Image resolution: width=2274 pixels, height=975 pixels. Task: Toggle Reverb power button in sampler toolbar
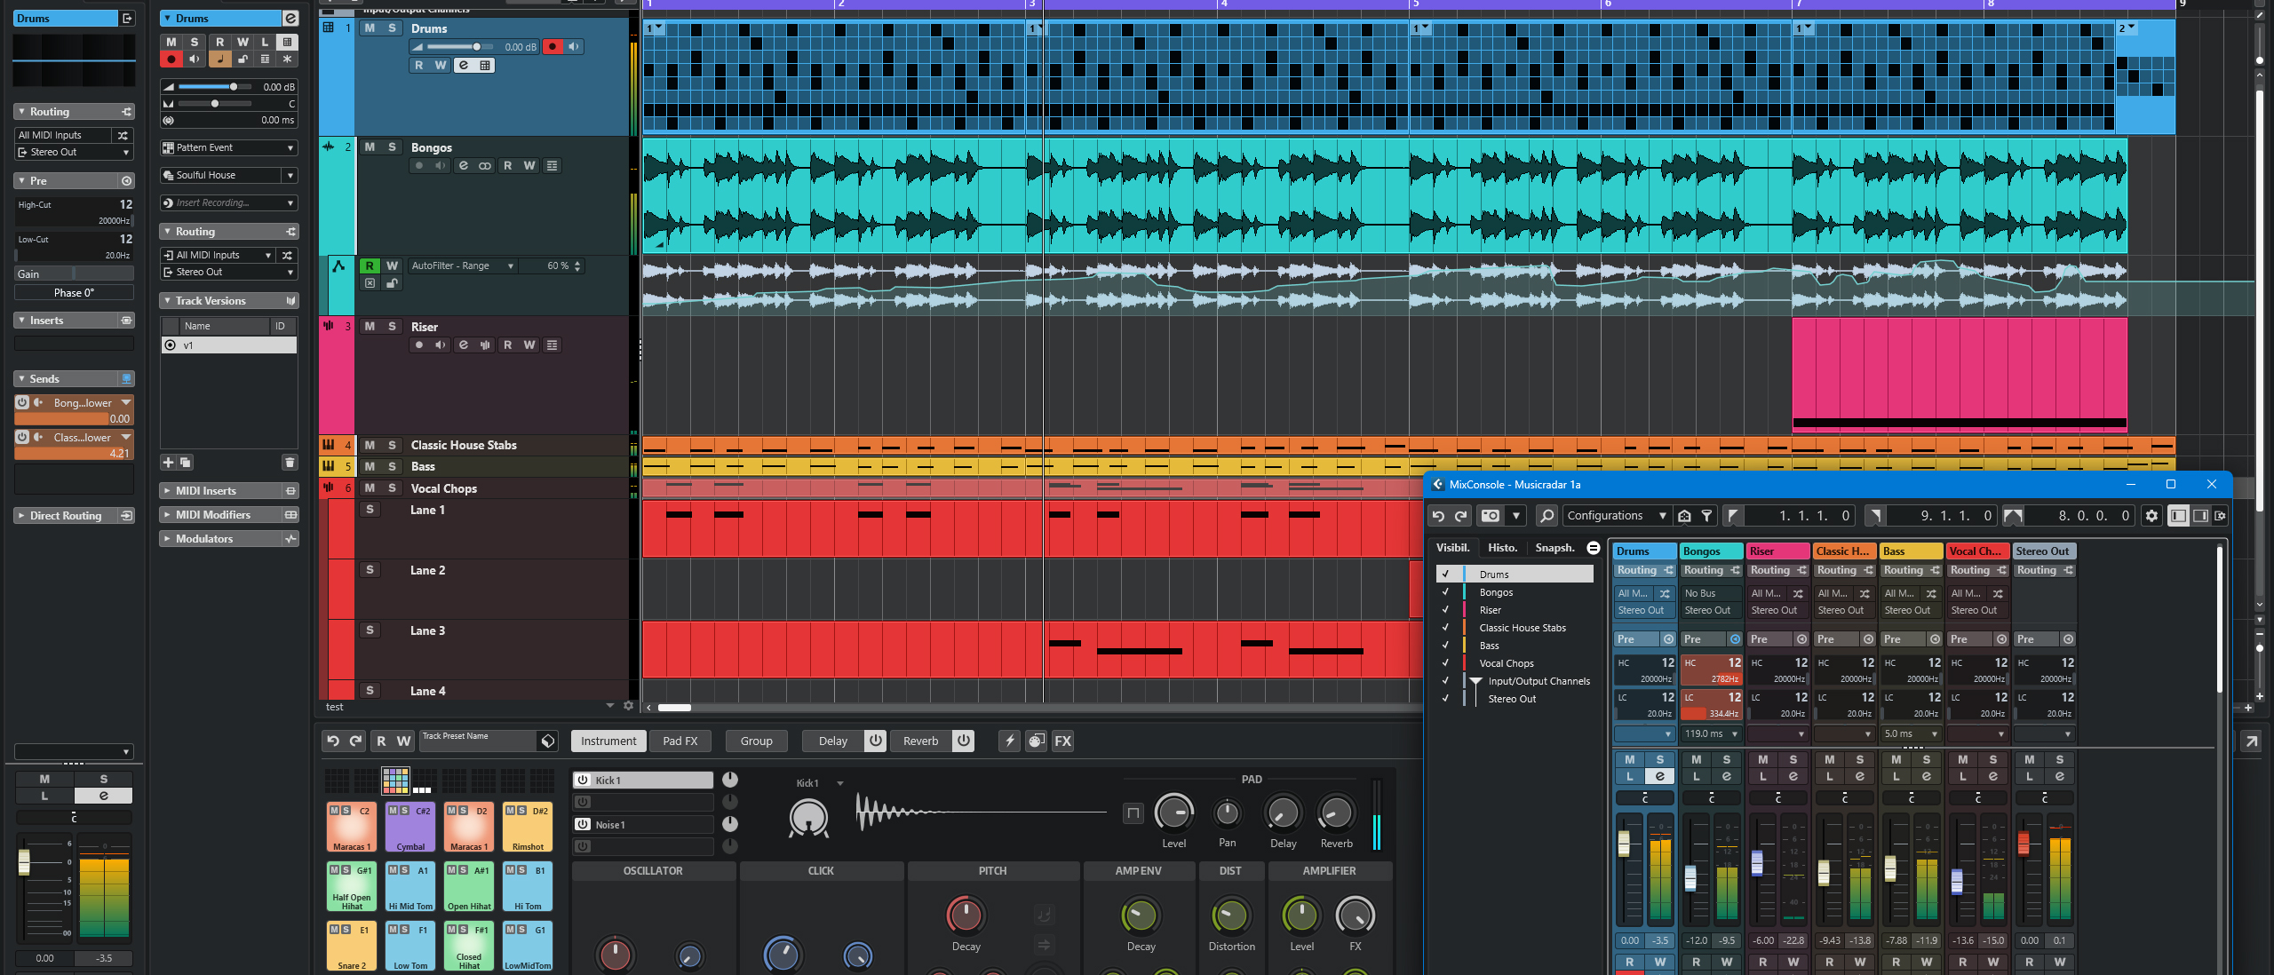963,741
